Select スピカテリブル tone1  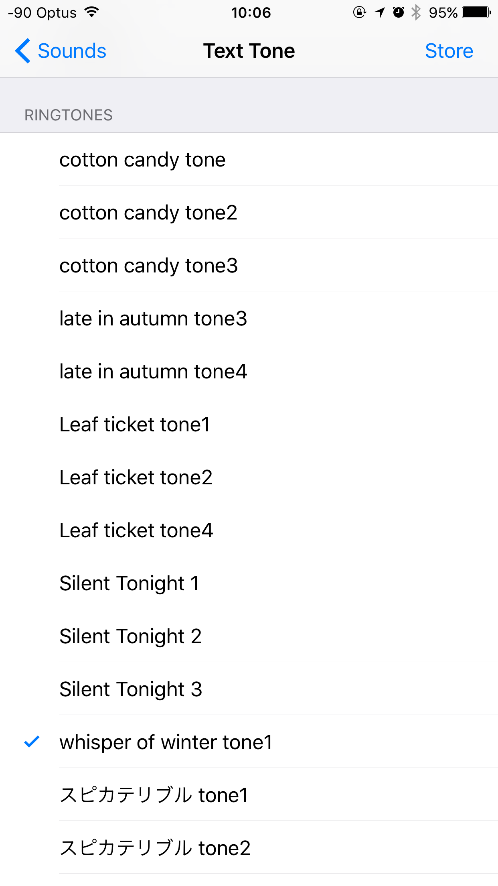point(249,795)
